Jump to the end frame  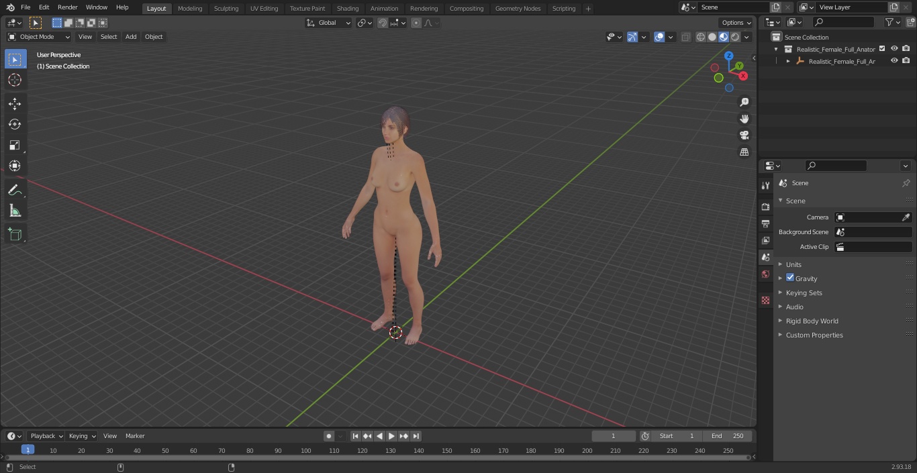pos(416,436)
